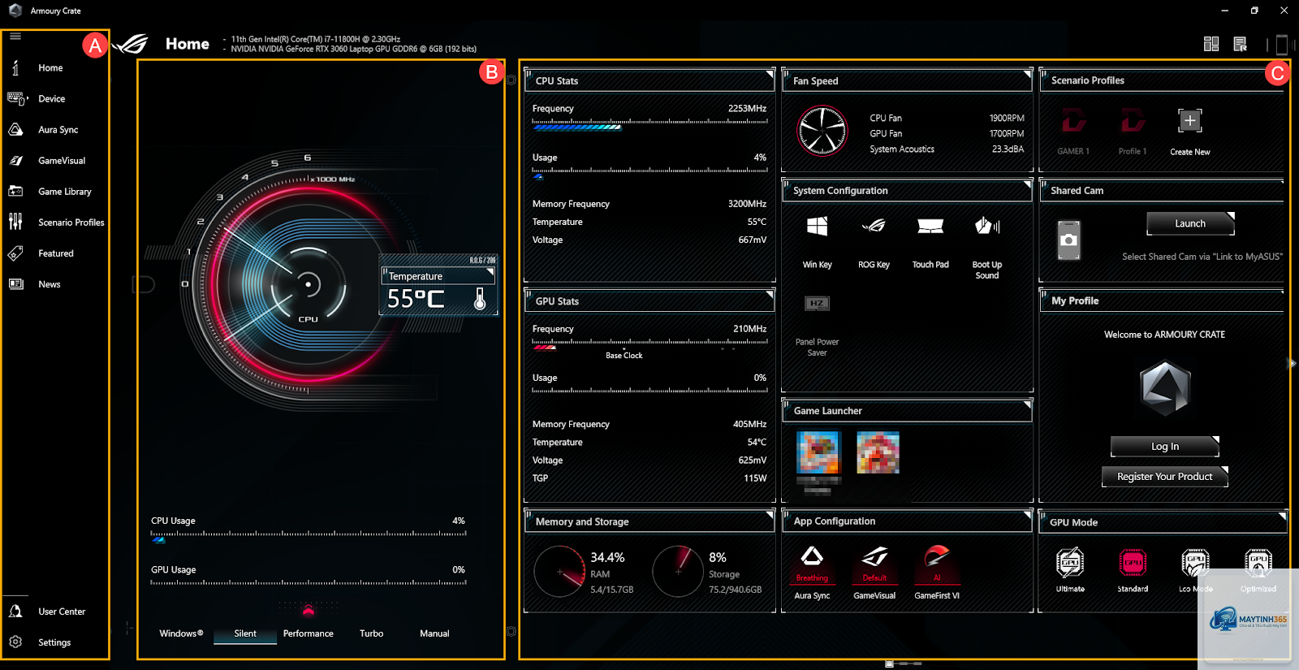
Task: Click the fan icon in Fan Speed
Action: [822, 131]
